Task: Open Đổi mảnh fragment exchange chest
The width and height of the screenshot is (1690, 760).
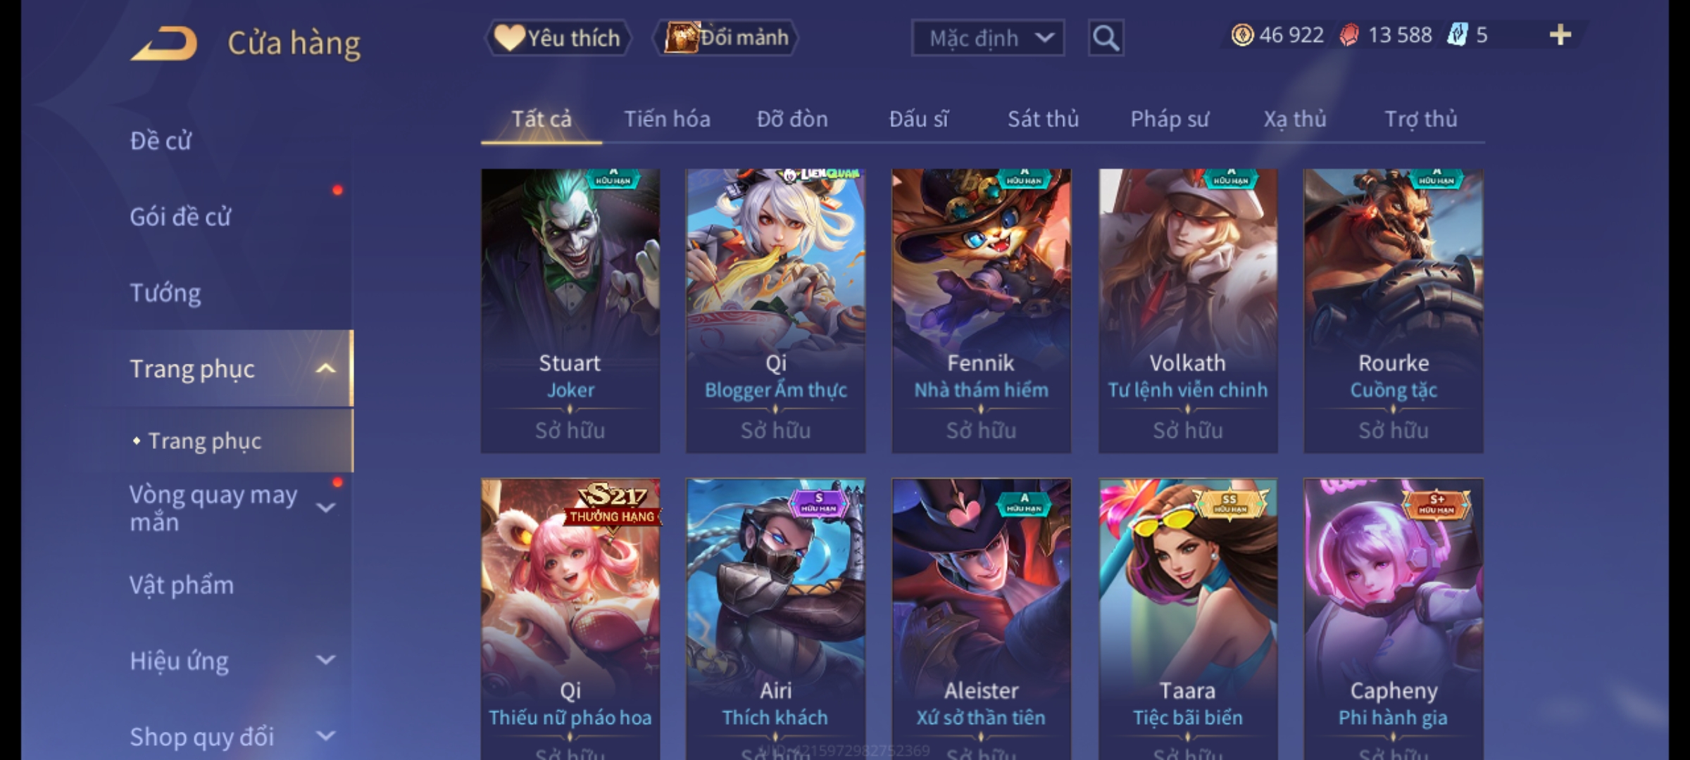Action: (726, 38)
